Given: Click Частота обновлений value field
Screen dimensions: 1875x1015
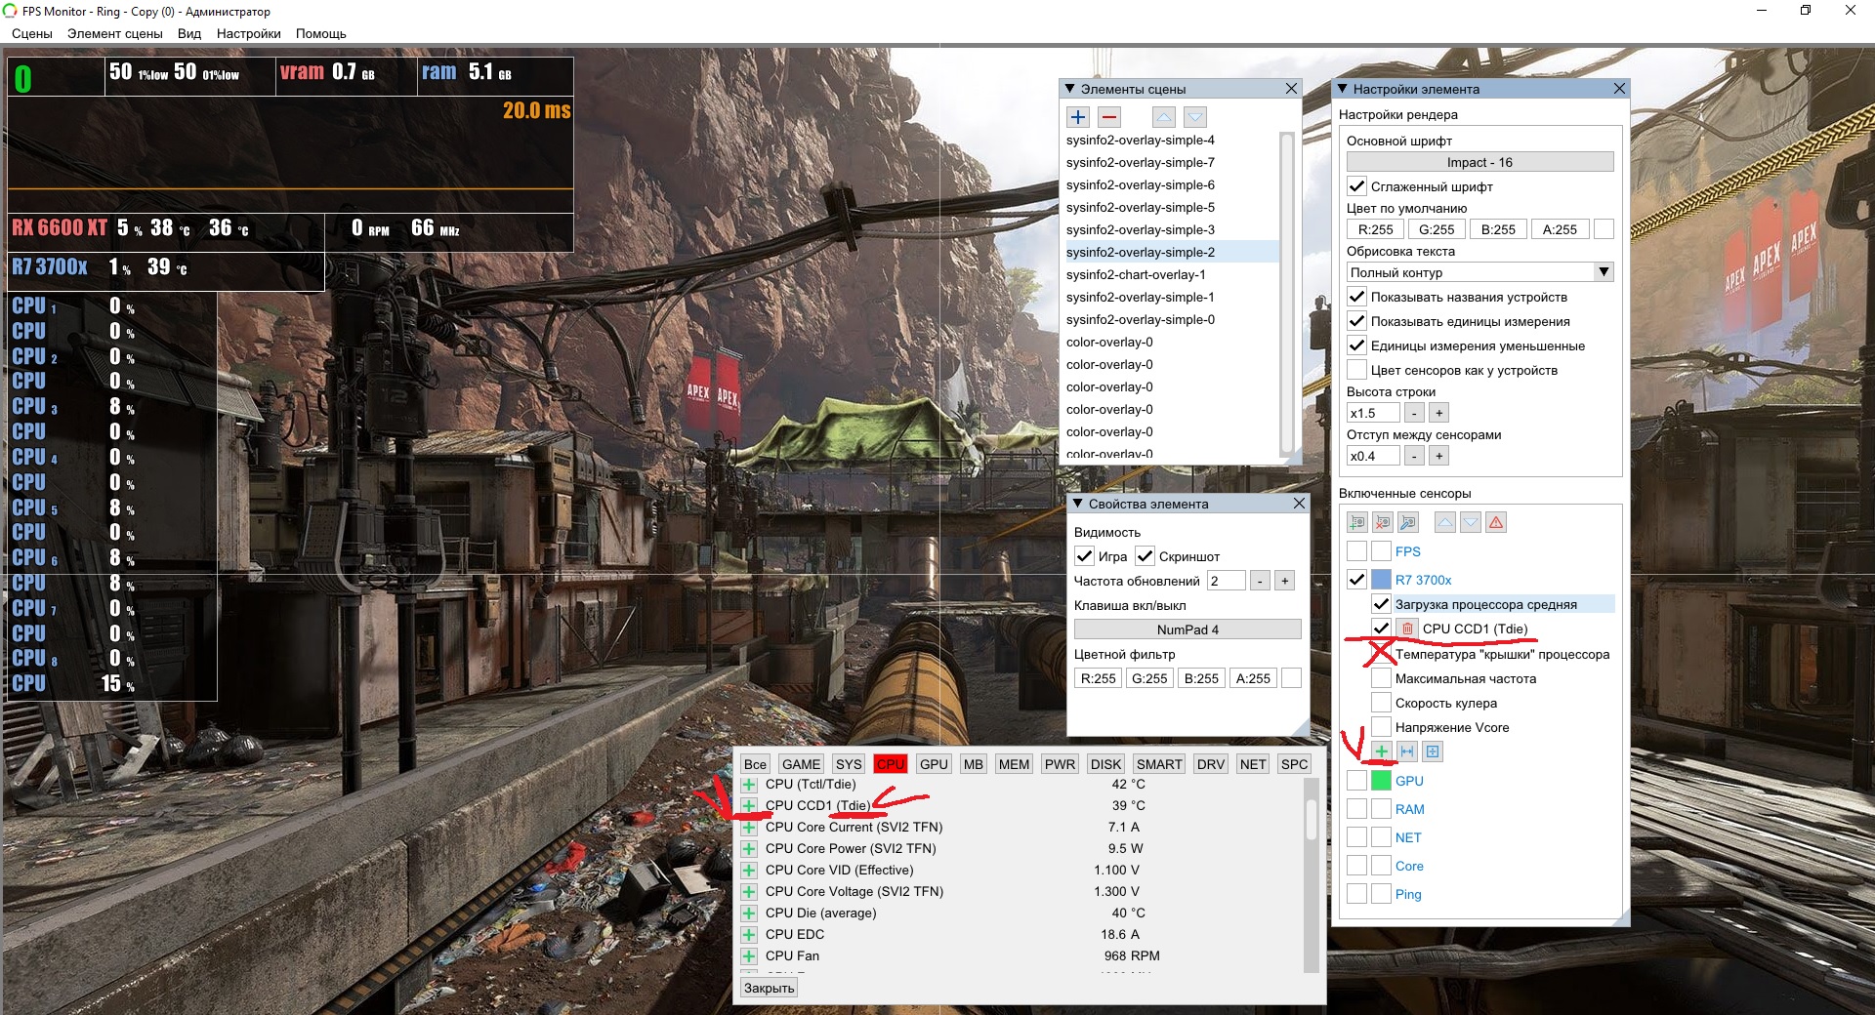Looking at the screenshot, I should pos(1226,581).
